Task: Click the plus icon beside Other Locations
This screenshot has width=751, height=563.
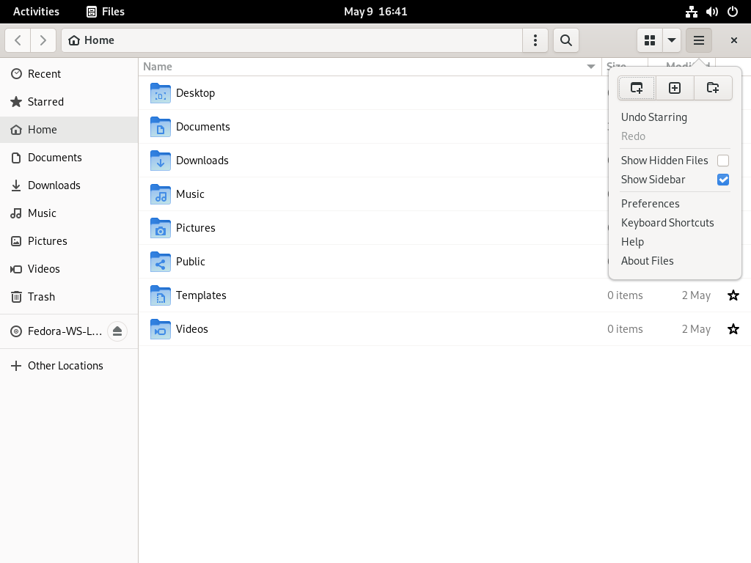Action: coord(16,366)
